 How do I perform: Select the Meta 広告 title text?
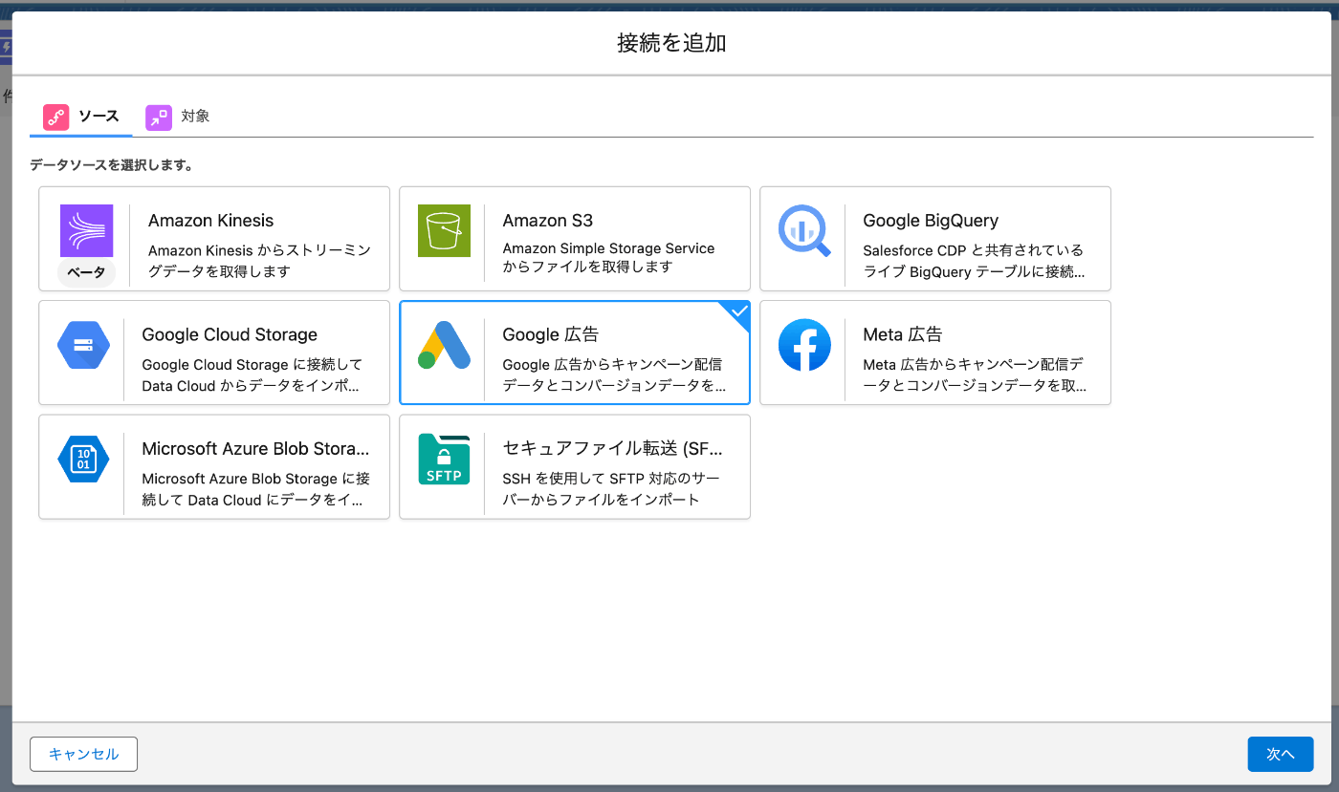click(x=902, y=334)
